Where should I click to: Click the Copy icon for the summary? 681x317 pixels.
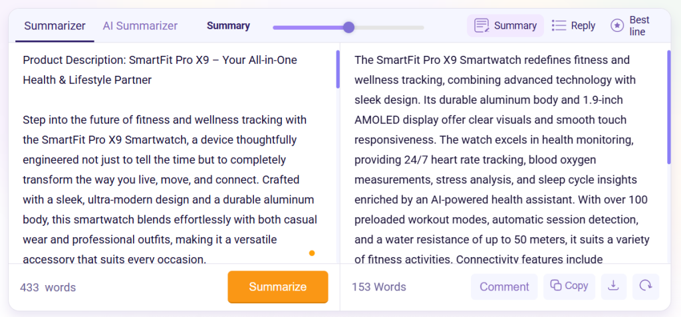[555, 286]
